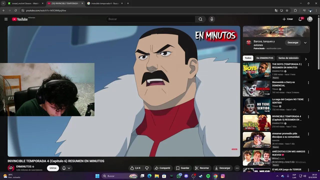Open Chrome install/cast screen icon in address bar

tap(281, 10)
